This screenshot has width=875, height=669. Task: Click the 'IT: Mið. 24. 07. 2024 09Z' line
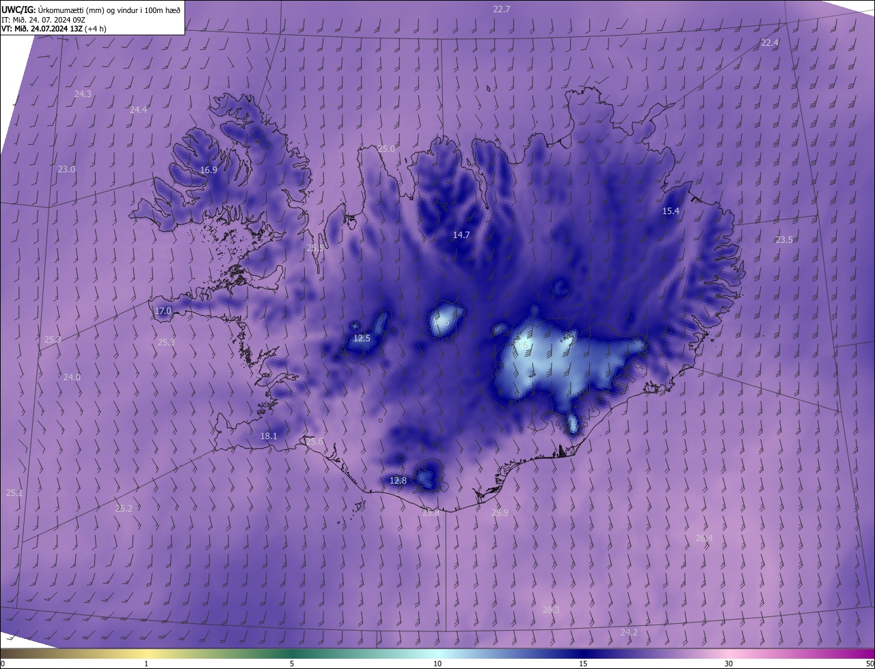(43, 19)
